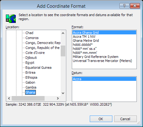Image resolution: width=143 pixels, height=127 pixels.
Task: Select Ghana in the Location tree
Action: point(30,92)
